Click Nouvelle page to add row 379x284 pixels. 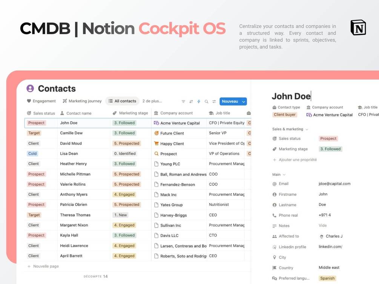coord(43,266)
